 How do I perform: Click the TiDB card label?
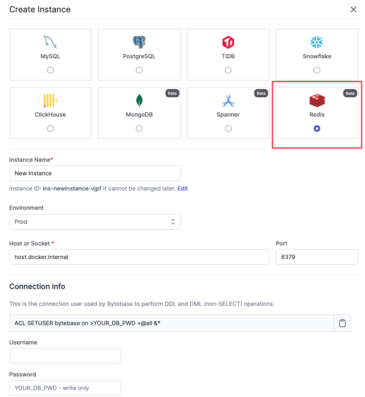point(228,56)
